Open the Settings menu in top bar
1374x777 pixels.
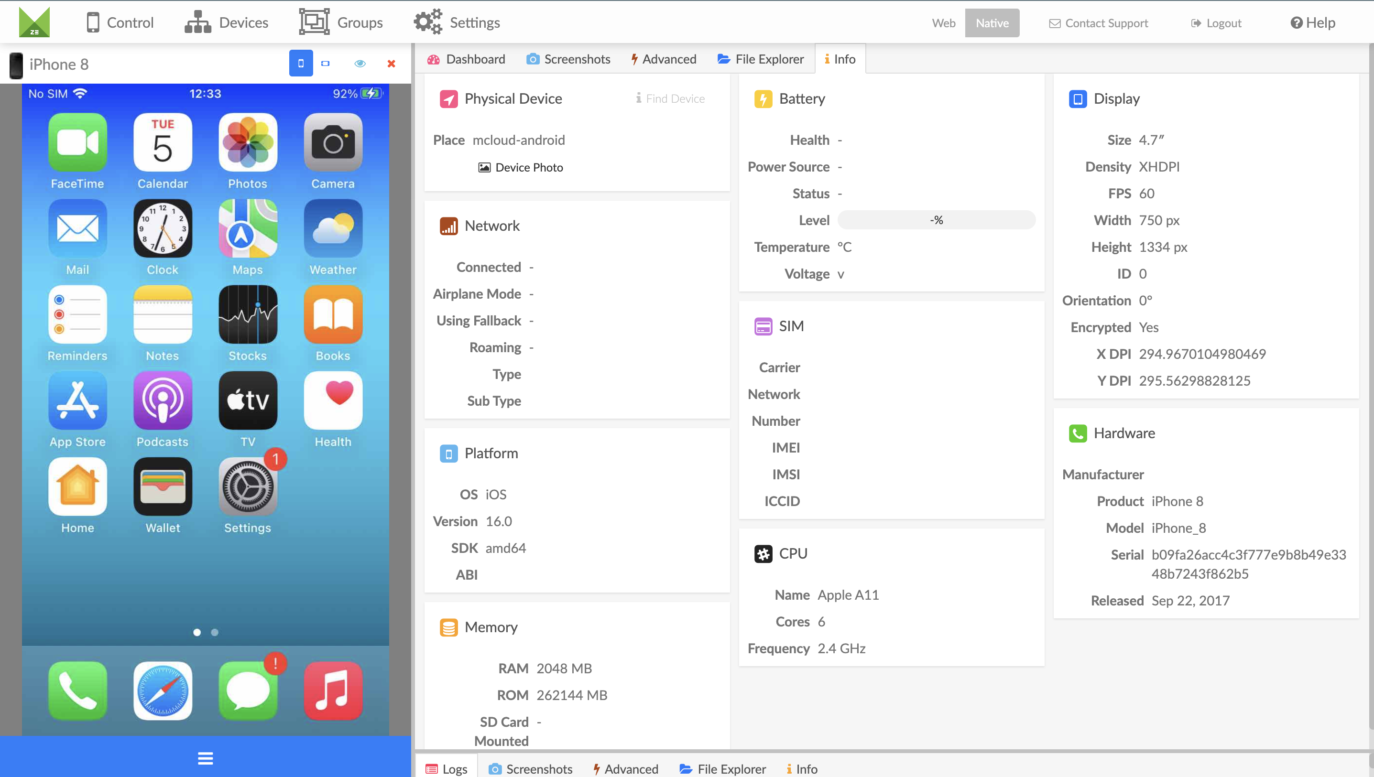pos(457,22)
